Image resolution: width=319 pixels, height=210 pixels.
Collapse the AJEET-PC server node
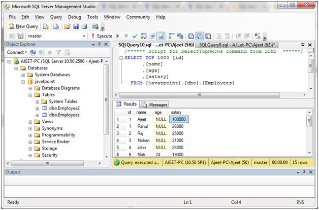click(9, 61)
